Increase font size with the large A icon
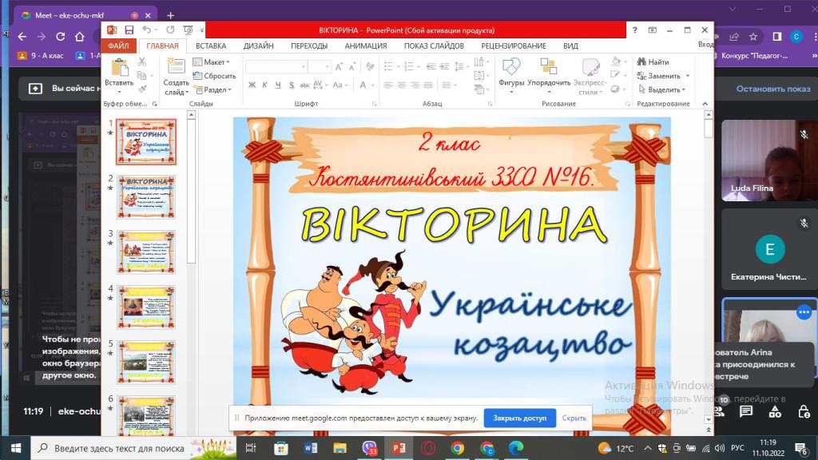 coord(339,67)
